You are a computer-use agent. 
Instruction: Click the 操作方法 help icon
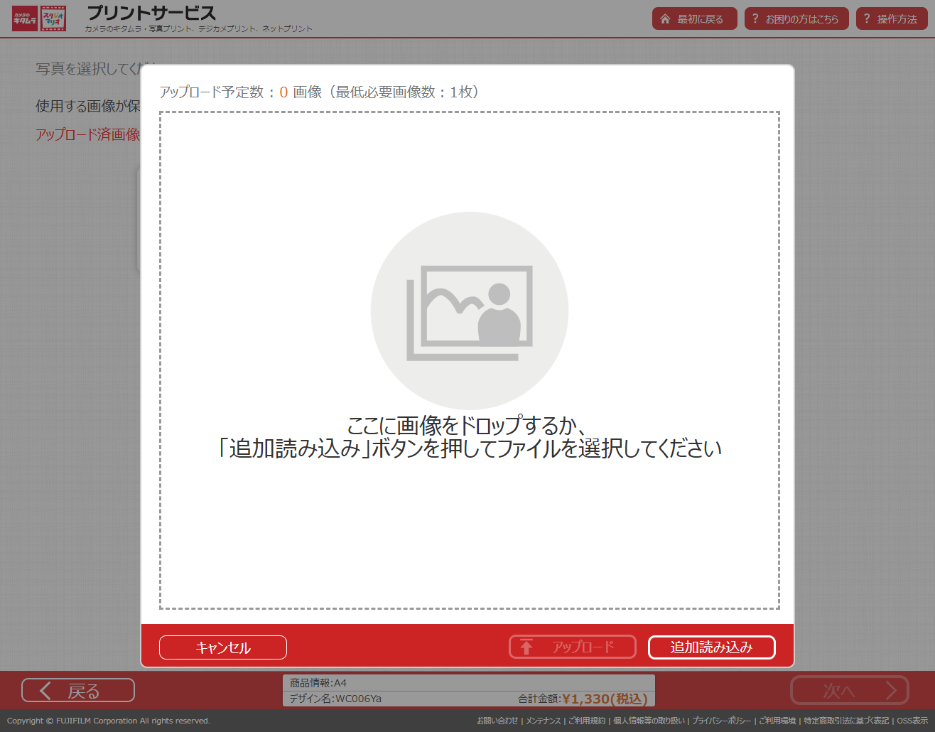[x=868, y=18]
